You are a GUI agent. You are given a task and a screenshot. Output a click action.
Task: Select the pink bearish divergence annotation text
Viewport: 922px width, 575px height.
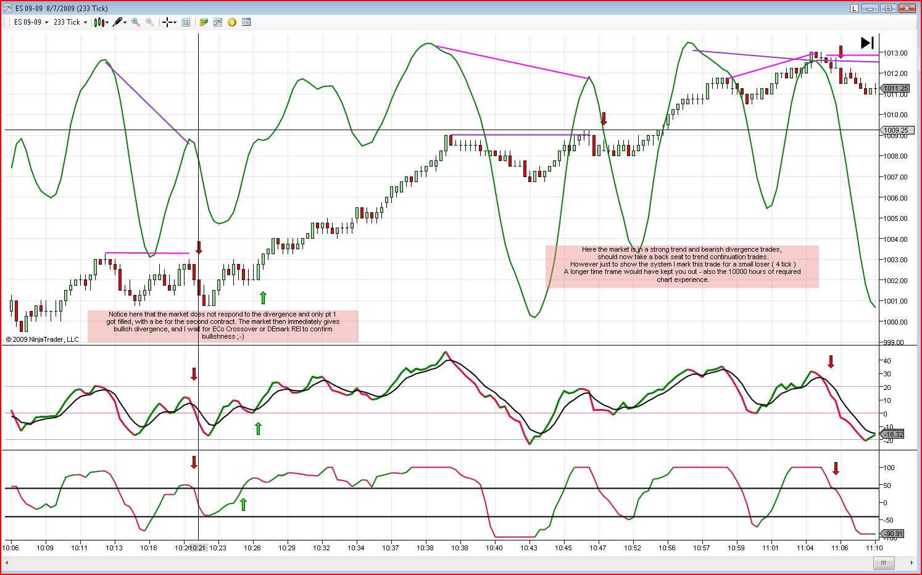coord(682,265)
